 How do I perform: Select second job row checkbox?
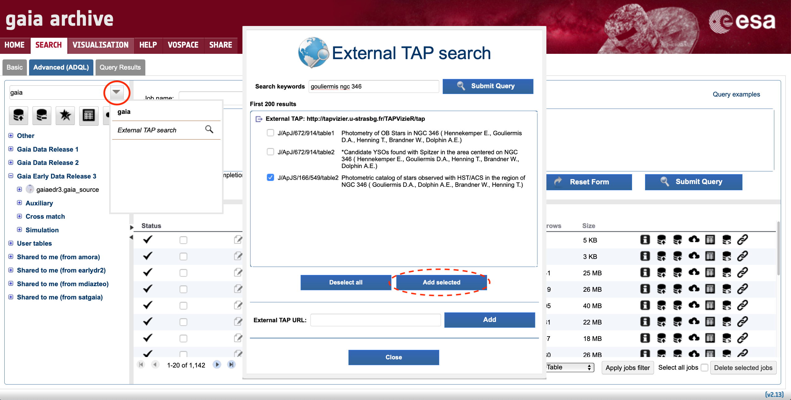pos(183,256)
